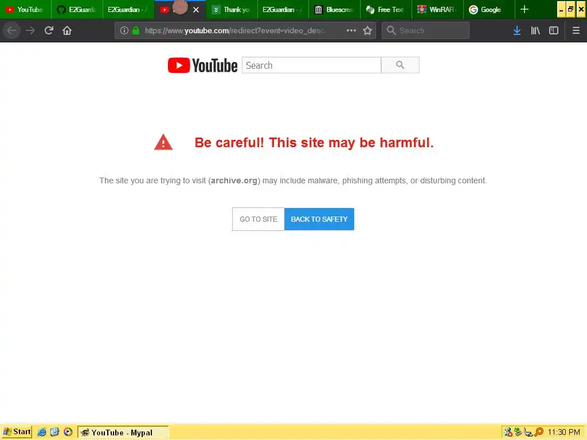The image size is (587, 440).
Task: Switch to the E2Guardian tab beside Bluescreen
Action: [283, 9]
